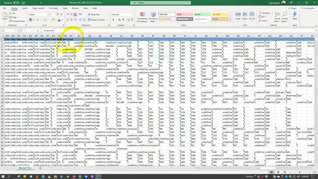Adjust the zoom slider in status bar
318x179 pixels.
click(x=300, y=172)
